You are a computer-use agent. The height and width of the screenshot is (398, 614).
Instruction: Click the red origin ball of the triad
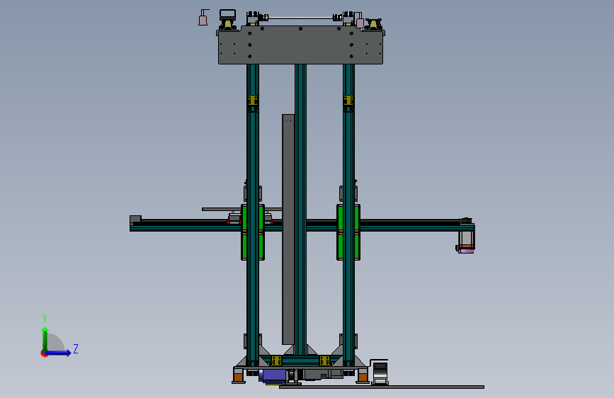[x=44, y=353]
